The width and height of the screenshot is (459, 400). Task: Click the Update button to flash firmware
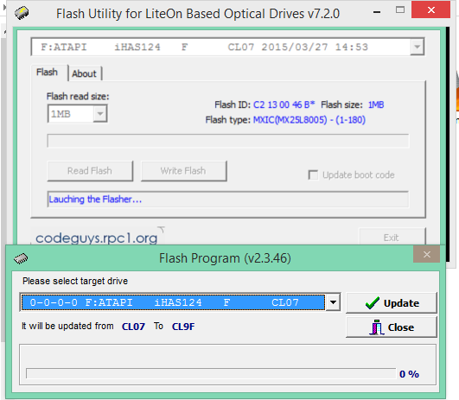[392, 303]
